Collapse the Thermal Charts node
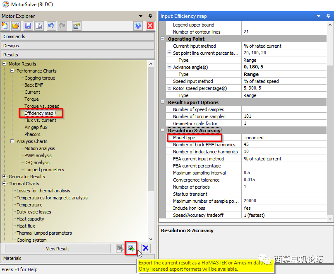This screenshot has width=334, height=274. (x=4, y=183)
